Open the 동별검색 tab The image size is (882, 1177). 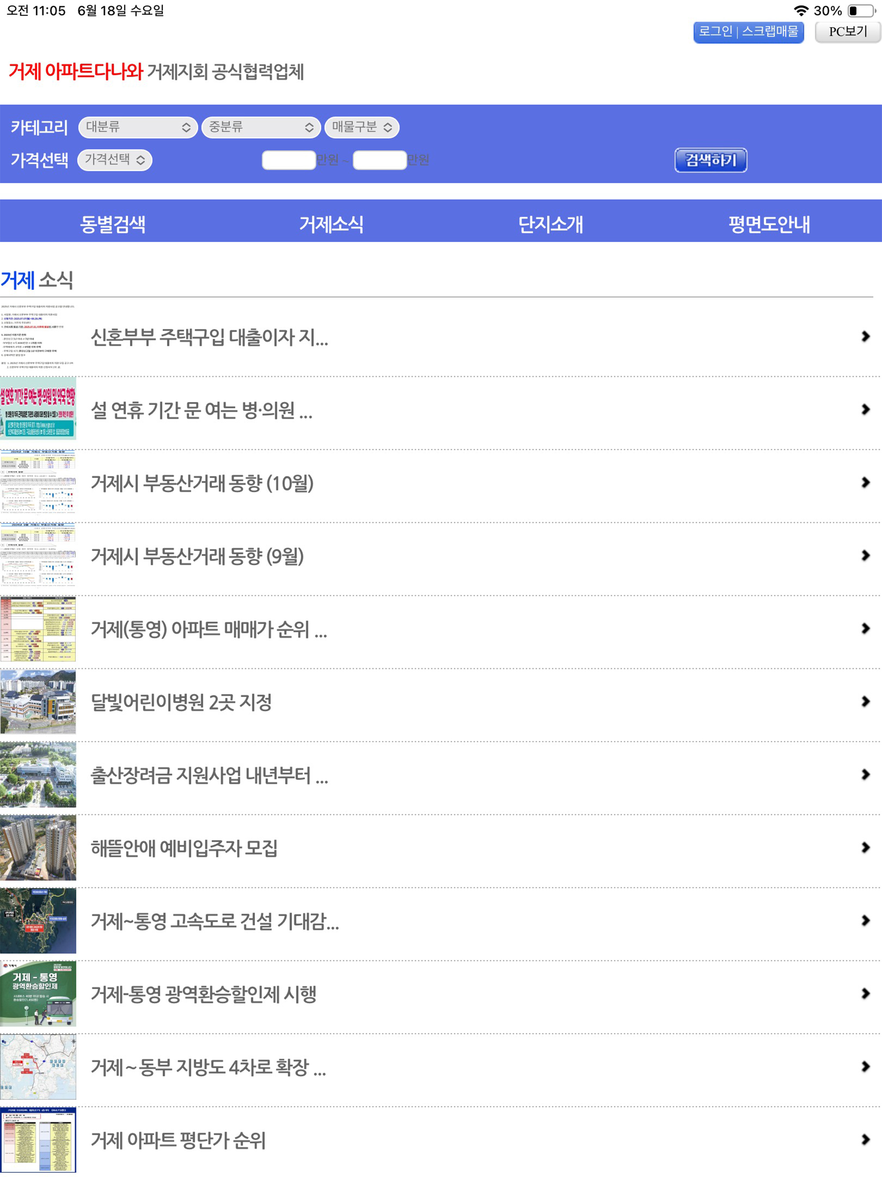click(113, 224)
